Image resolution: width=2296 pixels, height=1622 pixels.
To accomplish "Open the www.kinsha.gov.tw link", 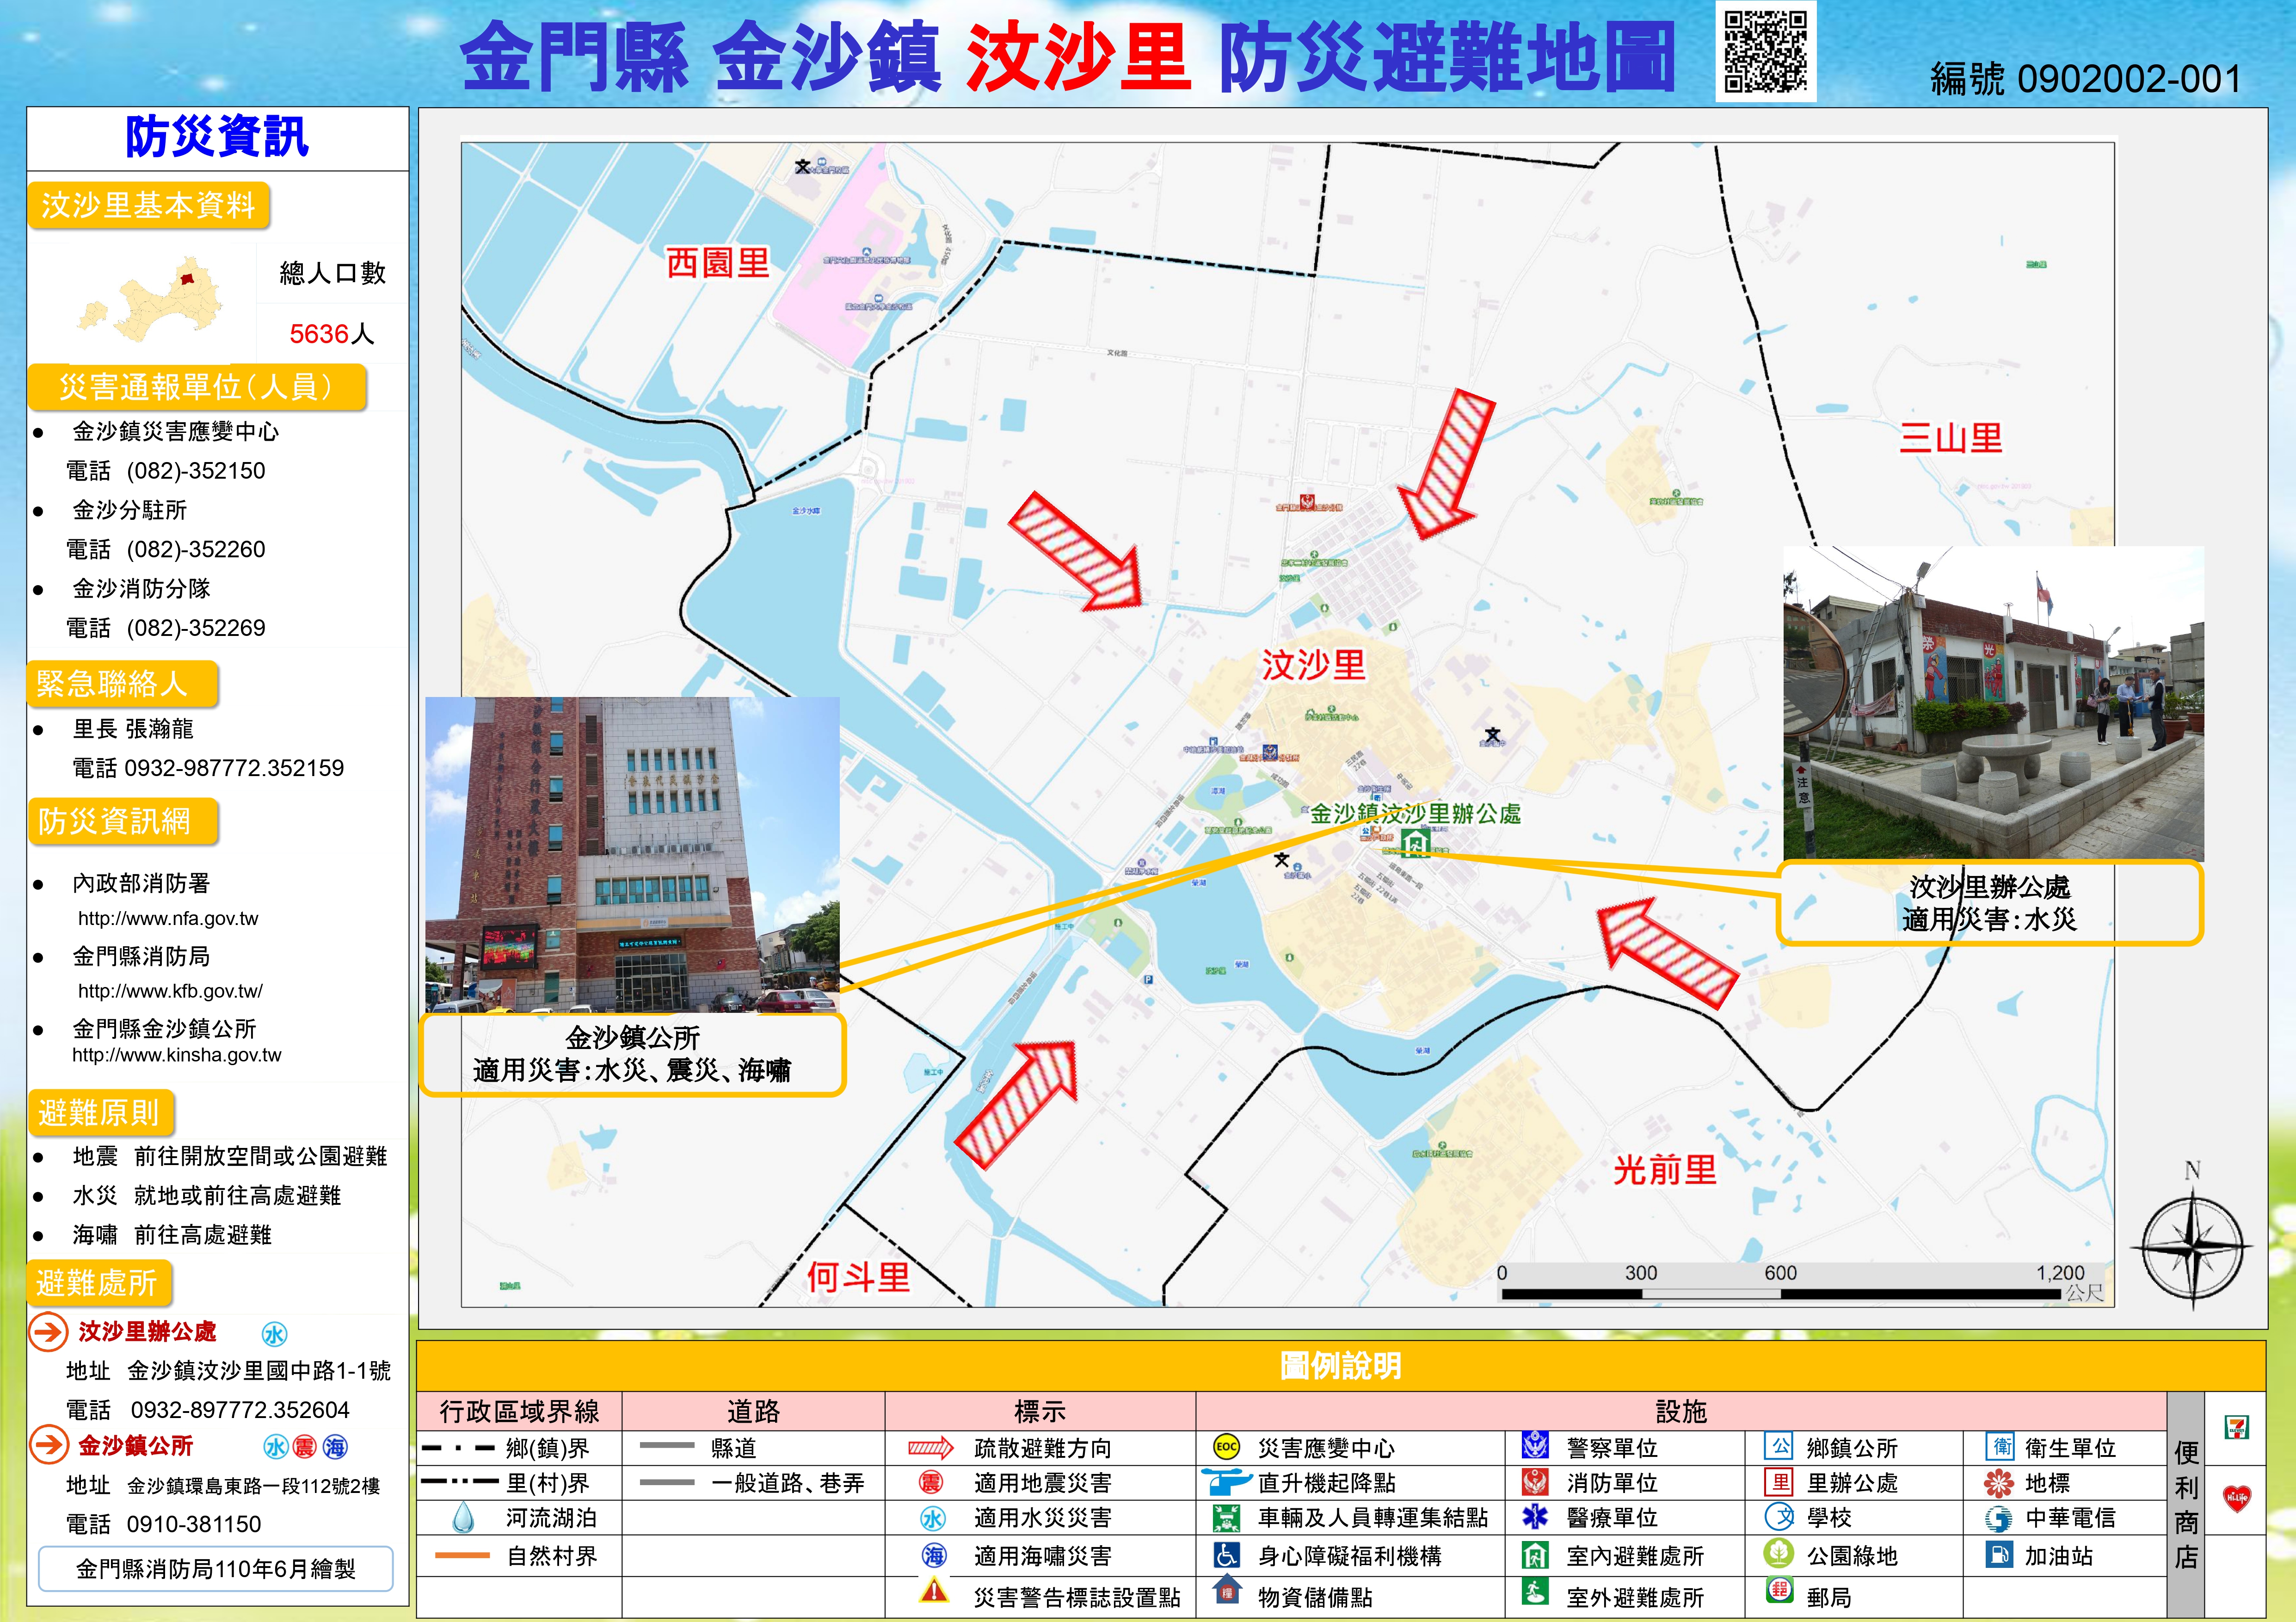I will pyautogui.click(x=176, y=1055).
